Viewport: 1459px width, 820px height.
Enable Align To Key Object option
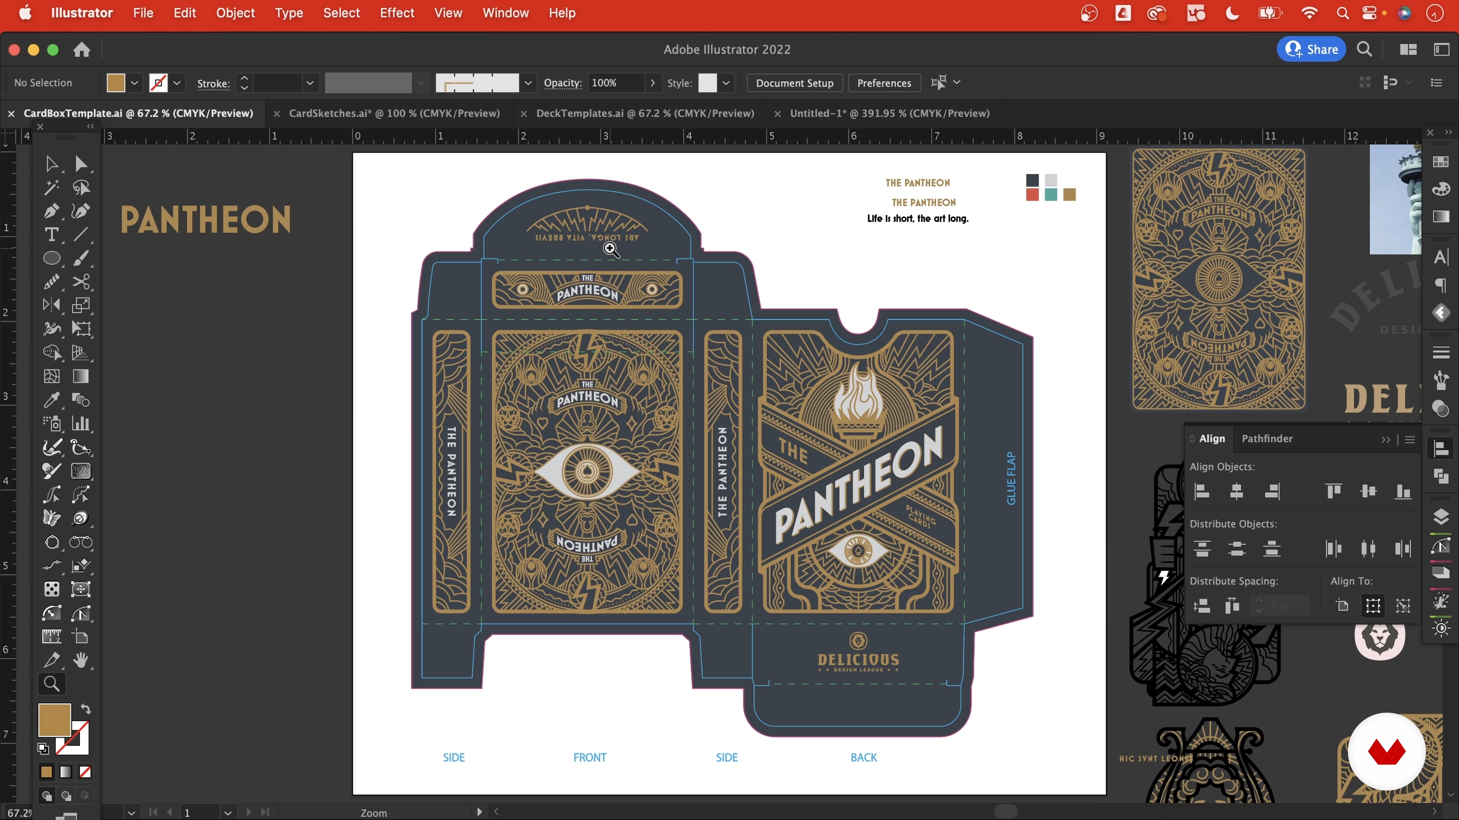pos(1403,606)
